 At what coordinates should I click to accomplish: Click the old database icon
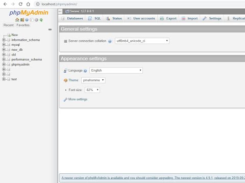pos(9,55)
